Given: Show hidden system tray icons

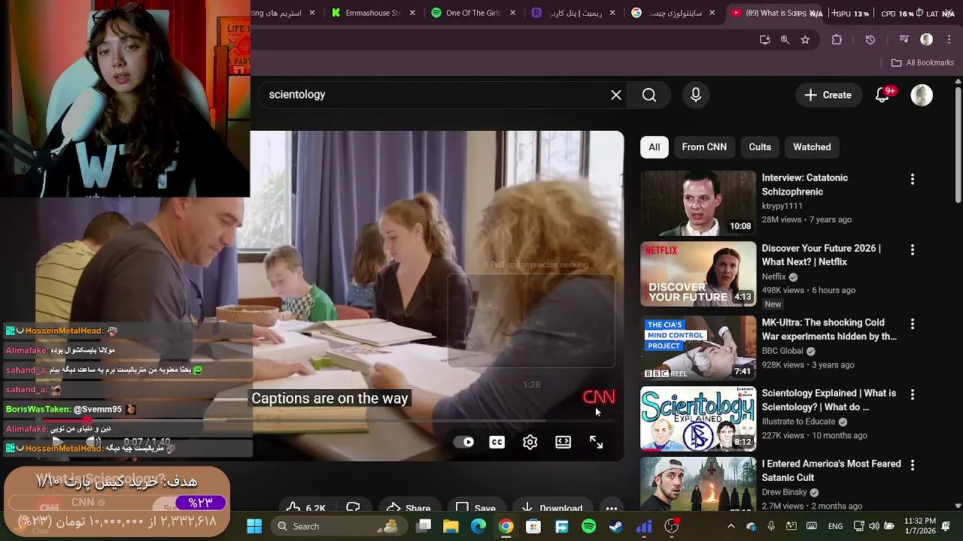Looking at the screenshot, I should click(731, 527).
